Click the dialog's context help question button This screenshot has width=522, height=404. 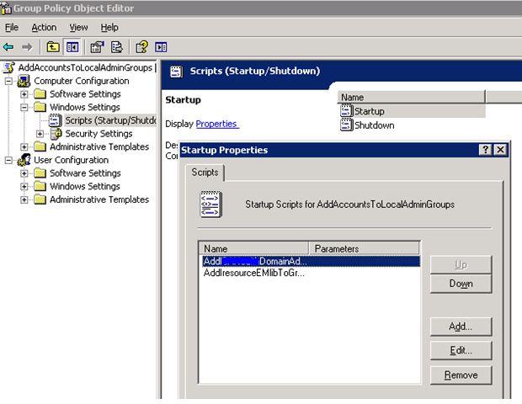(x=485, y=150)
